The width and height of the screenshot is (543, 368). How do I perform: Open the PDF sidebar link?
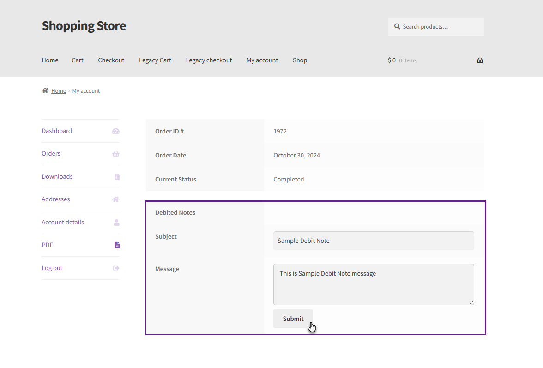(x=47, y=245)
